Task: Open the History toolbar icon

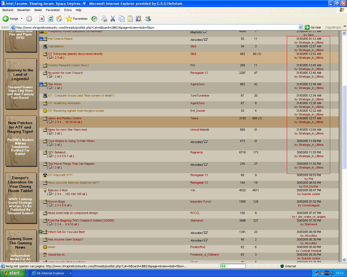Action: [x=94, y=19]
